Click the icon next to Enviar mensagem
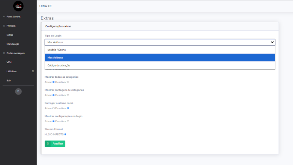Image resolution: width=293 pixels, height=165 pixels. point(4,53)
